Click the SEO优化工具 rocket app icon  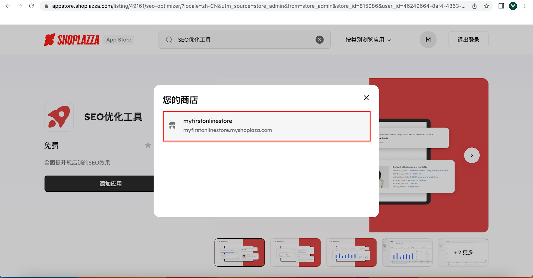(59, 117)
